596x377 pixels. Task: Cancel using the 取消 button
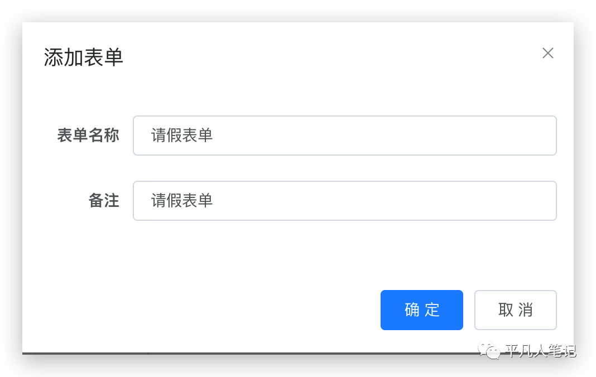pos(516,310)
